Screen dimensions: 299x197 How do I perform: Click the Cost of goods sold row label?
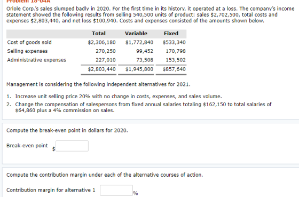tap(29, 42)
